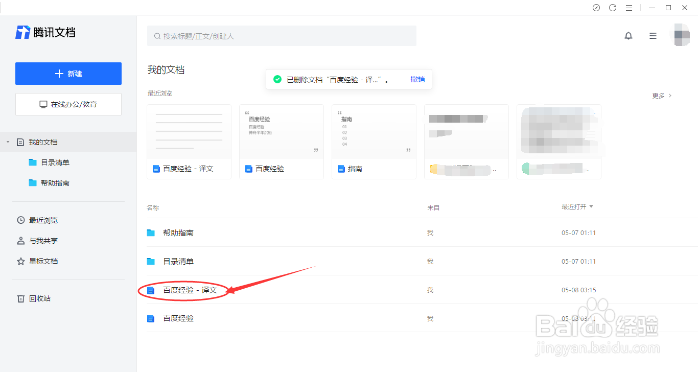Screen dimensions: 698x372
Task: Click the search input field
Action: (x=281, y=36)
